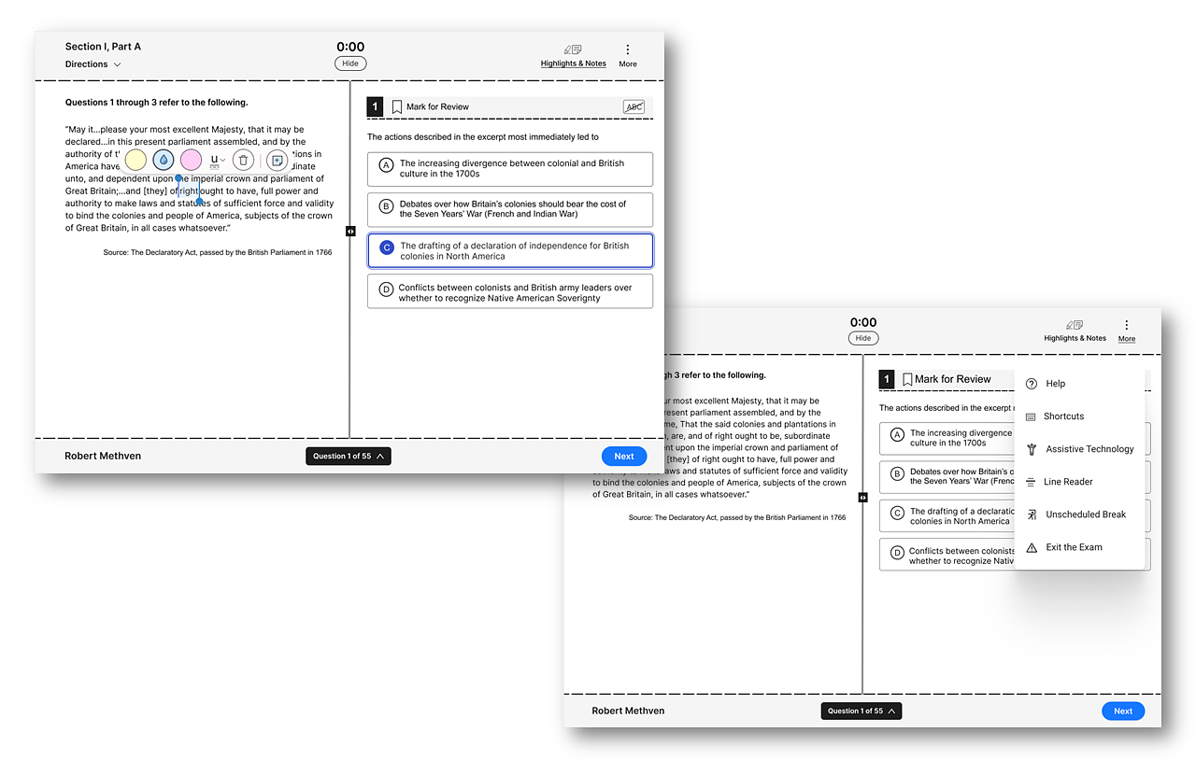1196x761 pixels.
Task: Select answer choice A about colonial culture divergence
Action: tap(509, 169)
